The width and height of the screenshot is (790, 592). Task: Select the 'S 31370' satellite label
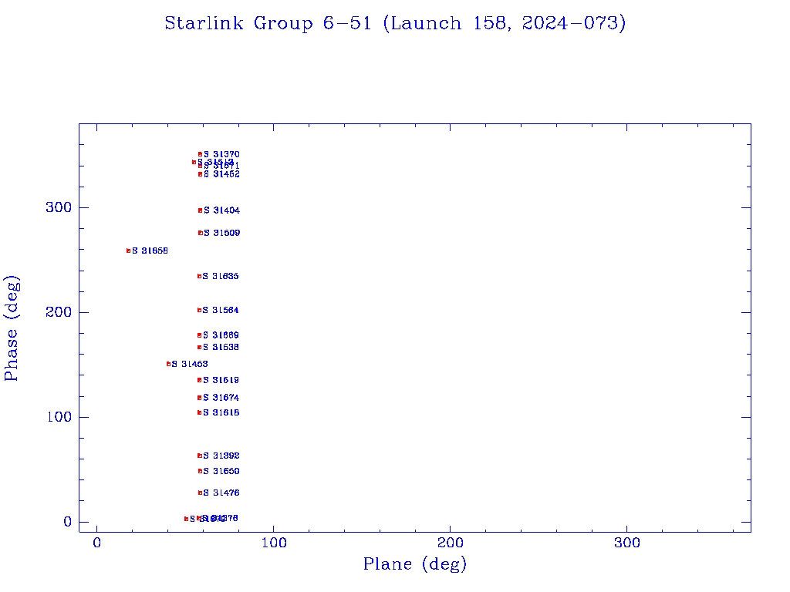221,154
